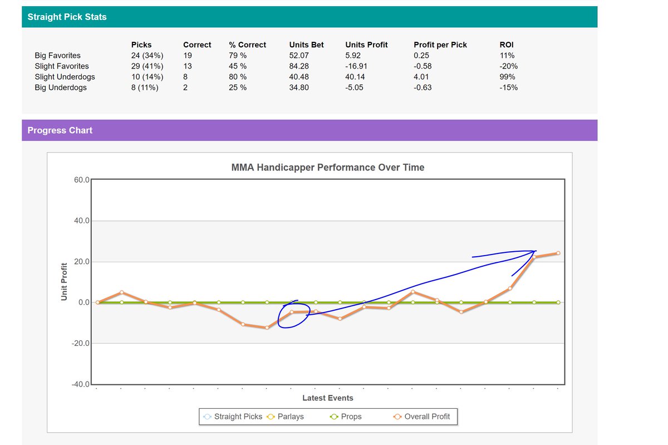Click the 99% ROI value
The width and height of the screenshot is (668, 445).
point(508,76)
